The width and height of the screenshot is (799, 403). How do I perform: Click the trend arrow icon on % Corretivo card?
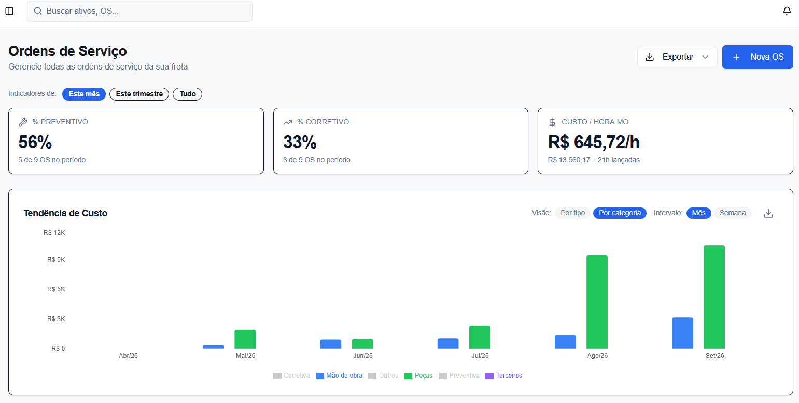click(288, 122)
